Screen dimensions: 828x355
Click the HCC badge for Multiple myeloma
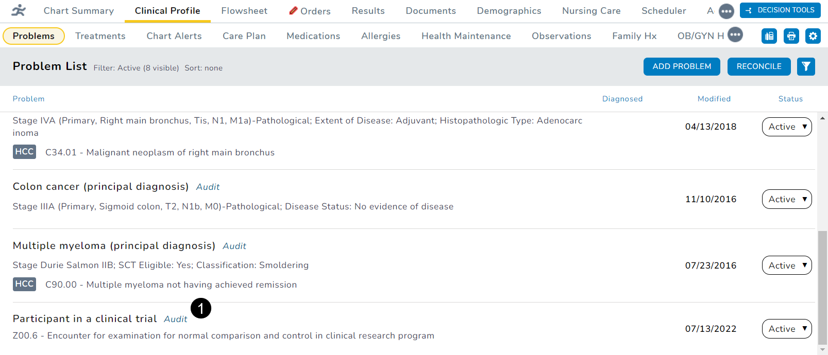point(24,284)
